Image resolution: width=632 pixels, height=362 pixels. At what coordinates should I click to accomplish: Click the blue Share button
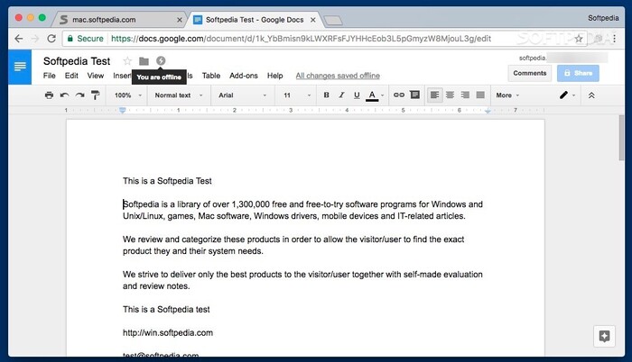click(x=578, y=73)
